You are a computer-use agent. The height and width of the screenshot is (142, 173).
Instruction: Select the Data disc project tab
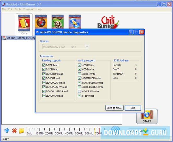[24, 25]
